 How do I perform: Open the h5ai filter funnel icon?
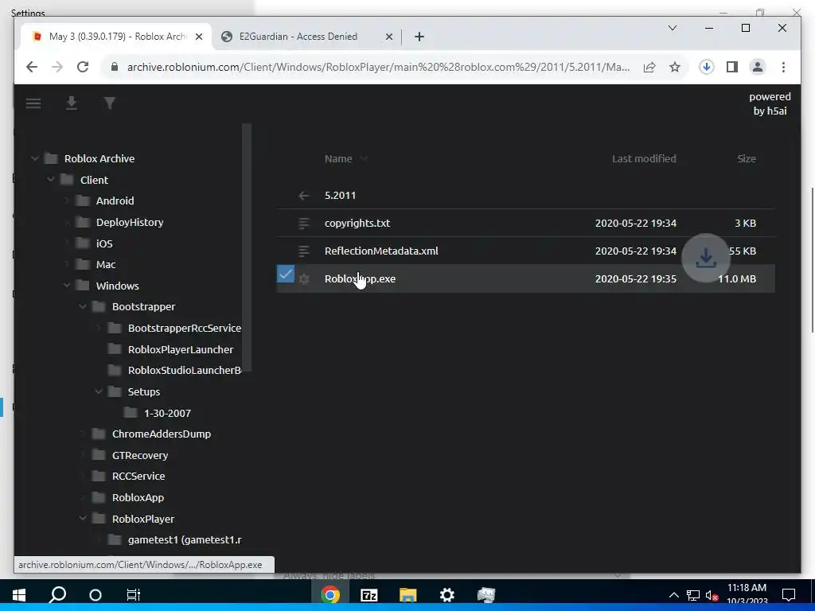pos(109,103)
